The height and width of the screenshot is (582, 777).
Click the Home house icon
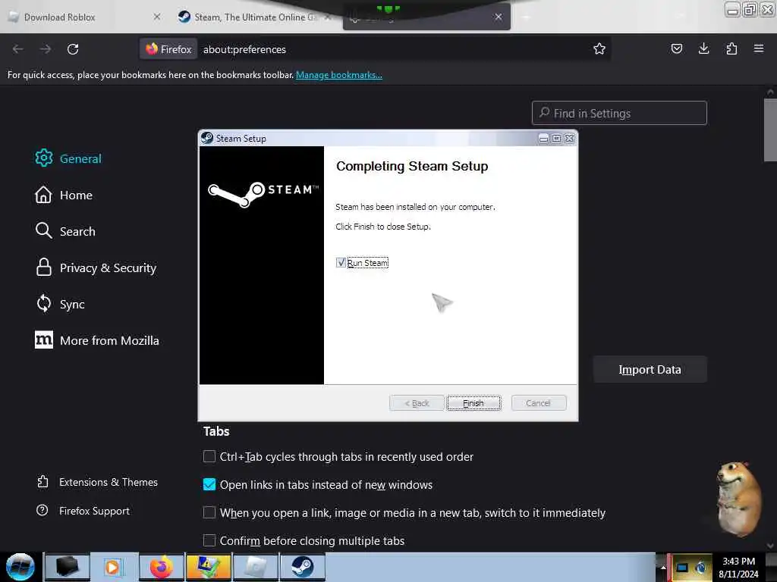coord(43,195)
